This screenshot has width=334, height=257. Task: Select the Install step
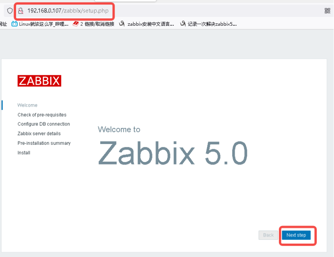point(24,153)
